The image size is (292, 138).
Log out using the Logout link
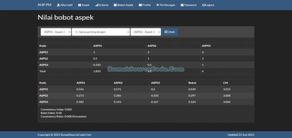[208, 5]
